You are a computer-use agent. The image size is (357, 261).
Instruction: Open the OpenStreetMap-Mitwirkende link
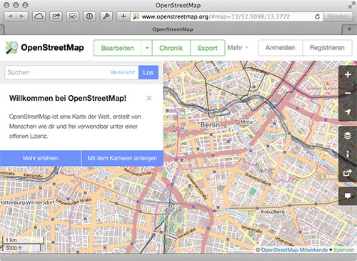[294, 250]
